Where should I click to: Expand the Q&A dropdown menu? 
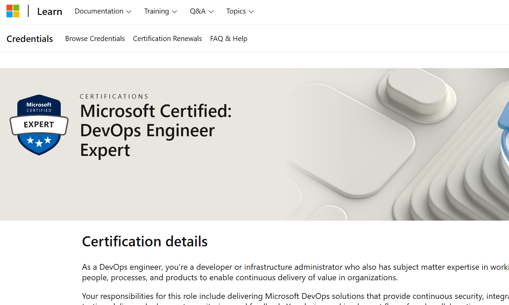click(197, 11)
